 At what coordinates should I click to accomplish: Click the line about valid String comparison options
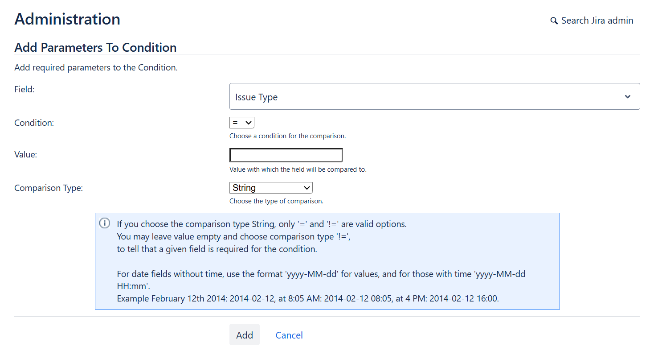coord(262,224)
